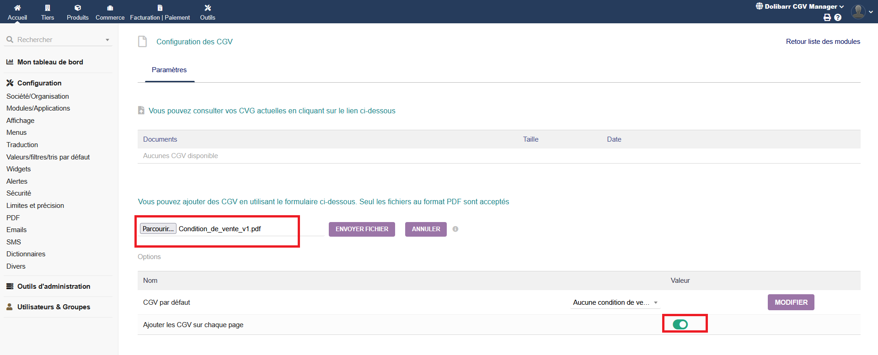Follow 'Retour liste des modules' link
This screenshot has height=355, width=878.
[x=823, y=42]
